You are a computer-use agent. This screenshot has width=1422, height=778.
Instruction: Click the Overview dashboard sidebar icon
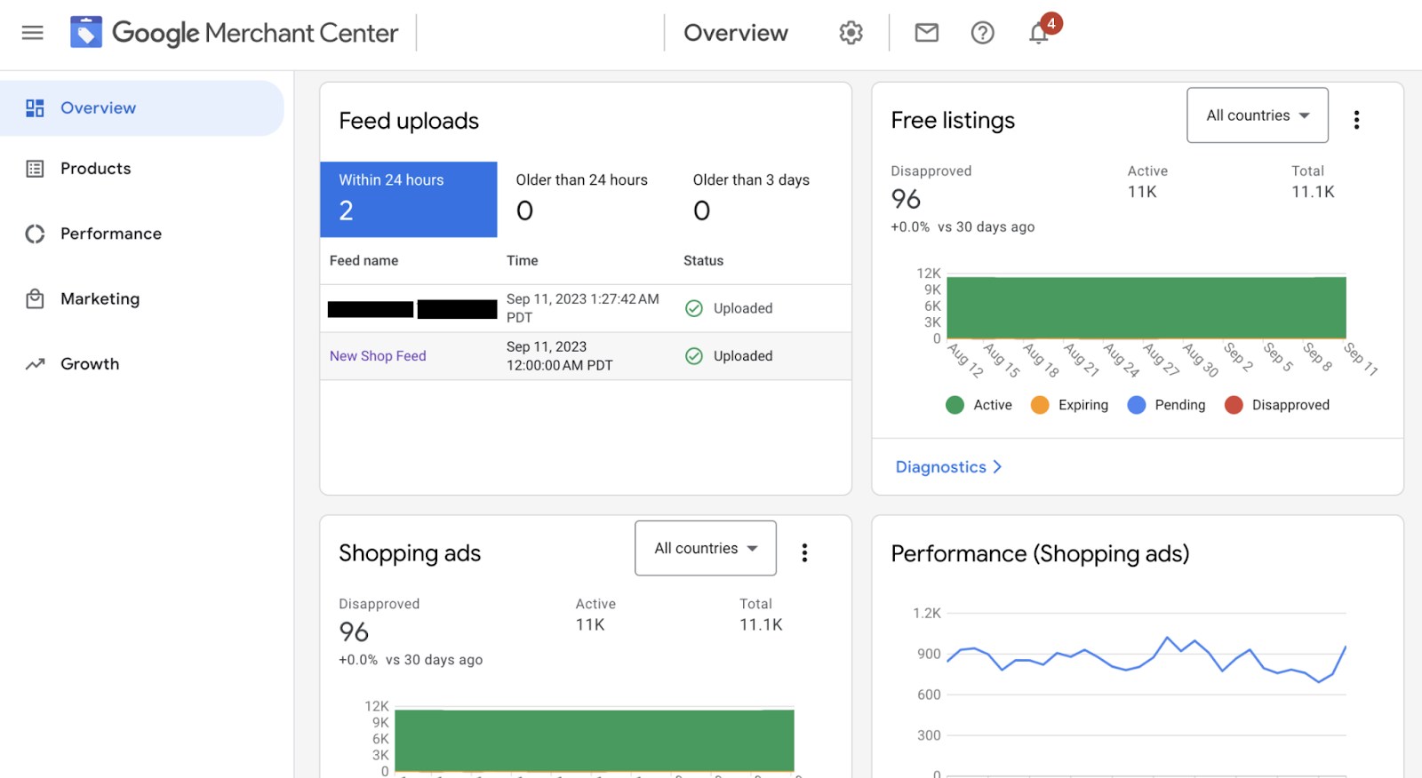pos(35,108)
